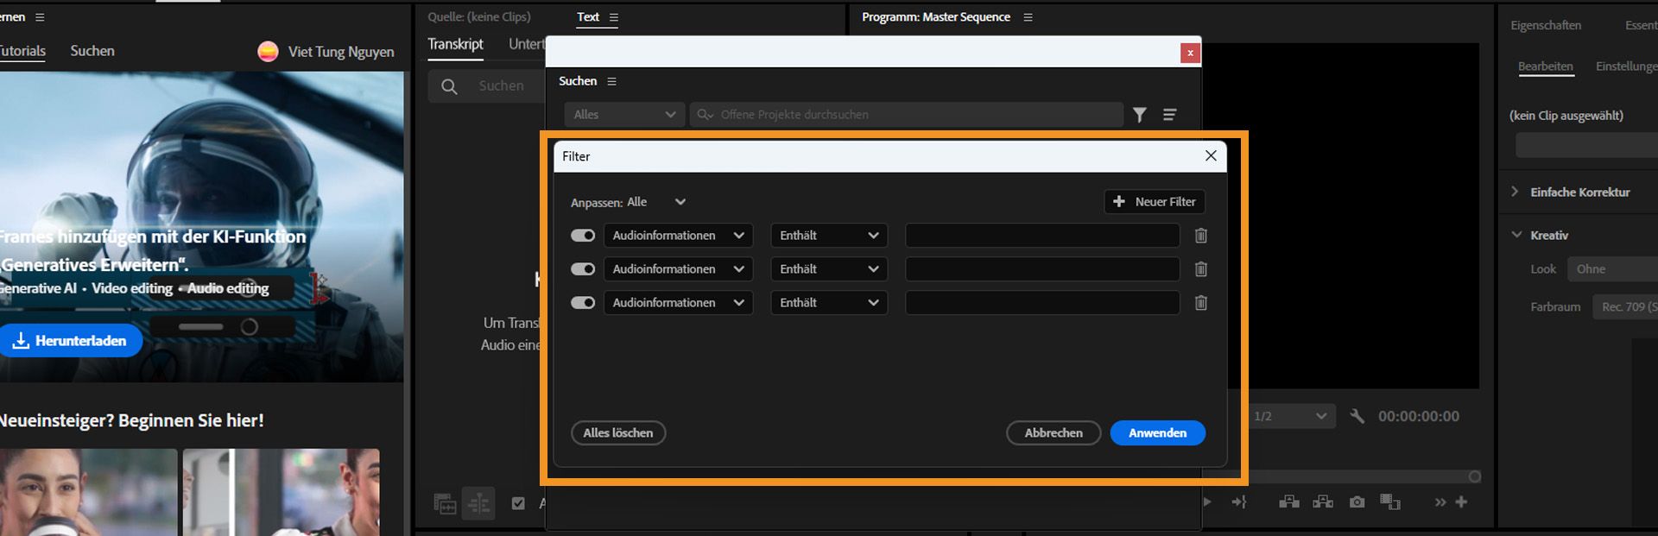Click the first icon at Text panel bottom-left
This screenshot has width=1658, height=536.
click(445, 503)
